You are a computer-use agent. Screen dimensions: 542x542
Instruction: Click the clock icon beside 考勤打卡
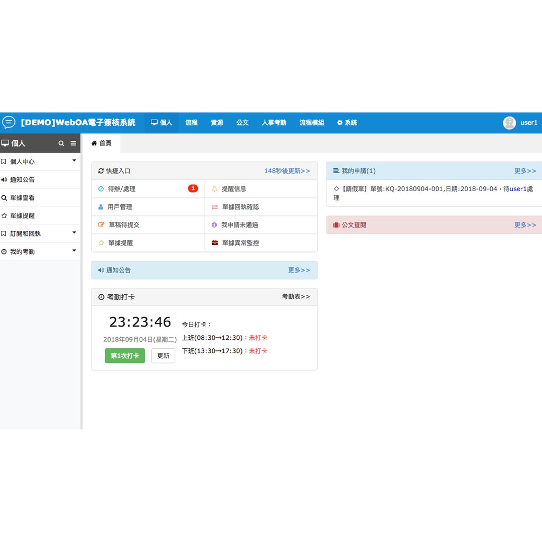pos(101,297)
